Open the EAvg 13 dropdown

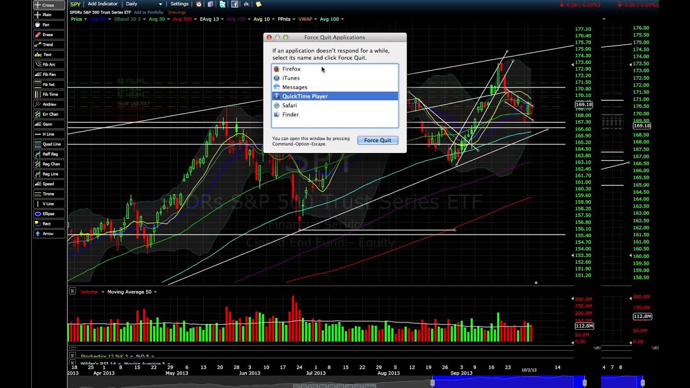click(x=211, y=19)
